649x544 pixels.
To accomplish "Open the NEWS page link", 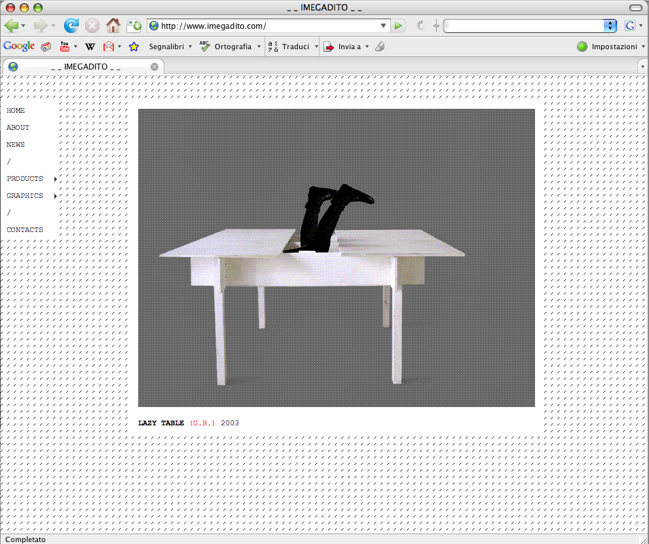I will click(16, 144).
